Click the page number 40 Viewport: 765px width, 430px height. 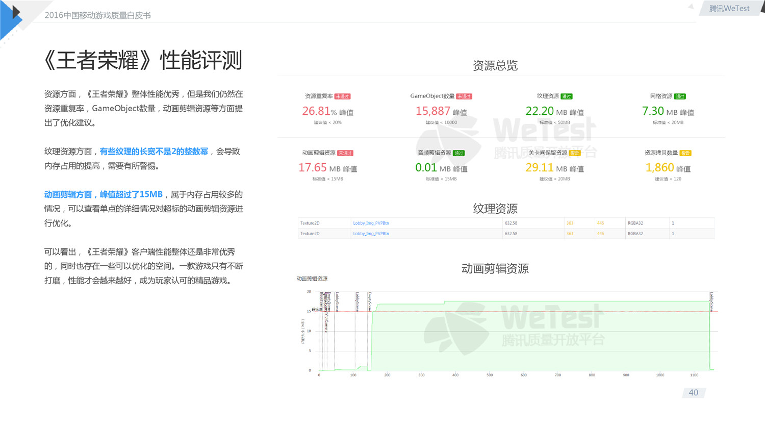coord(693,393)
